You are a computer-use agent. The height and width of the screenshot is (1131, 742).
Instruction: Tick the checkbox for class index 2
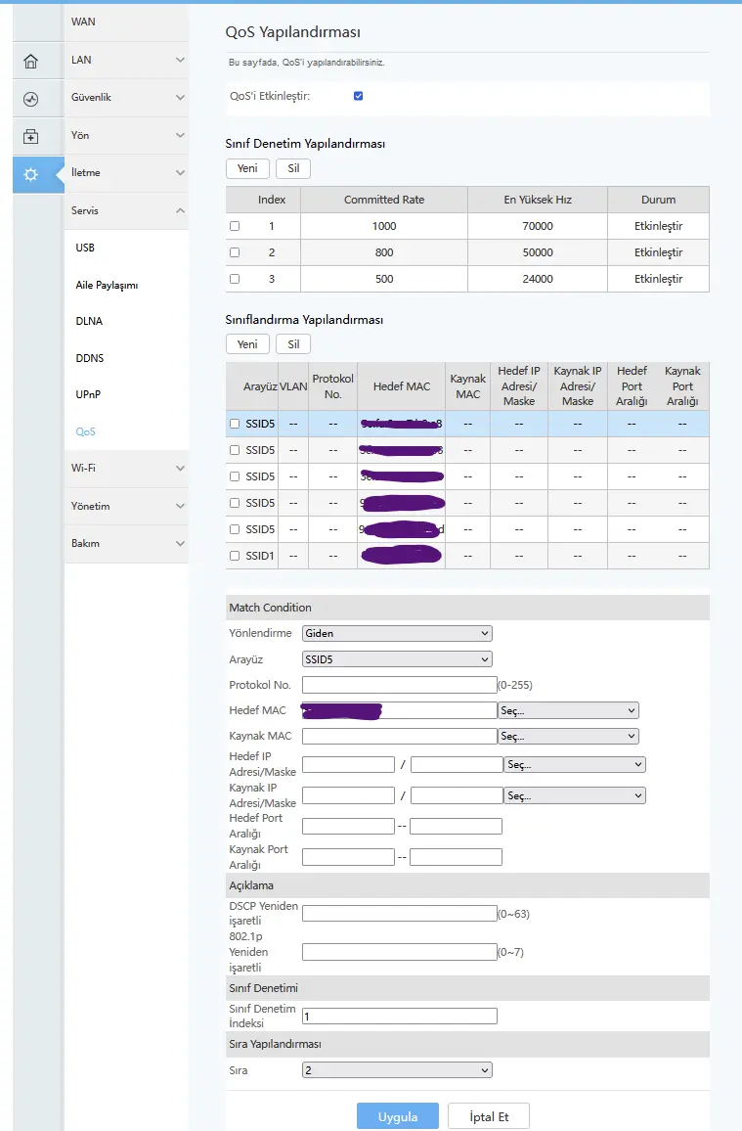tap(234, 252)
